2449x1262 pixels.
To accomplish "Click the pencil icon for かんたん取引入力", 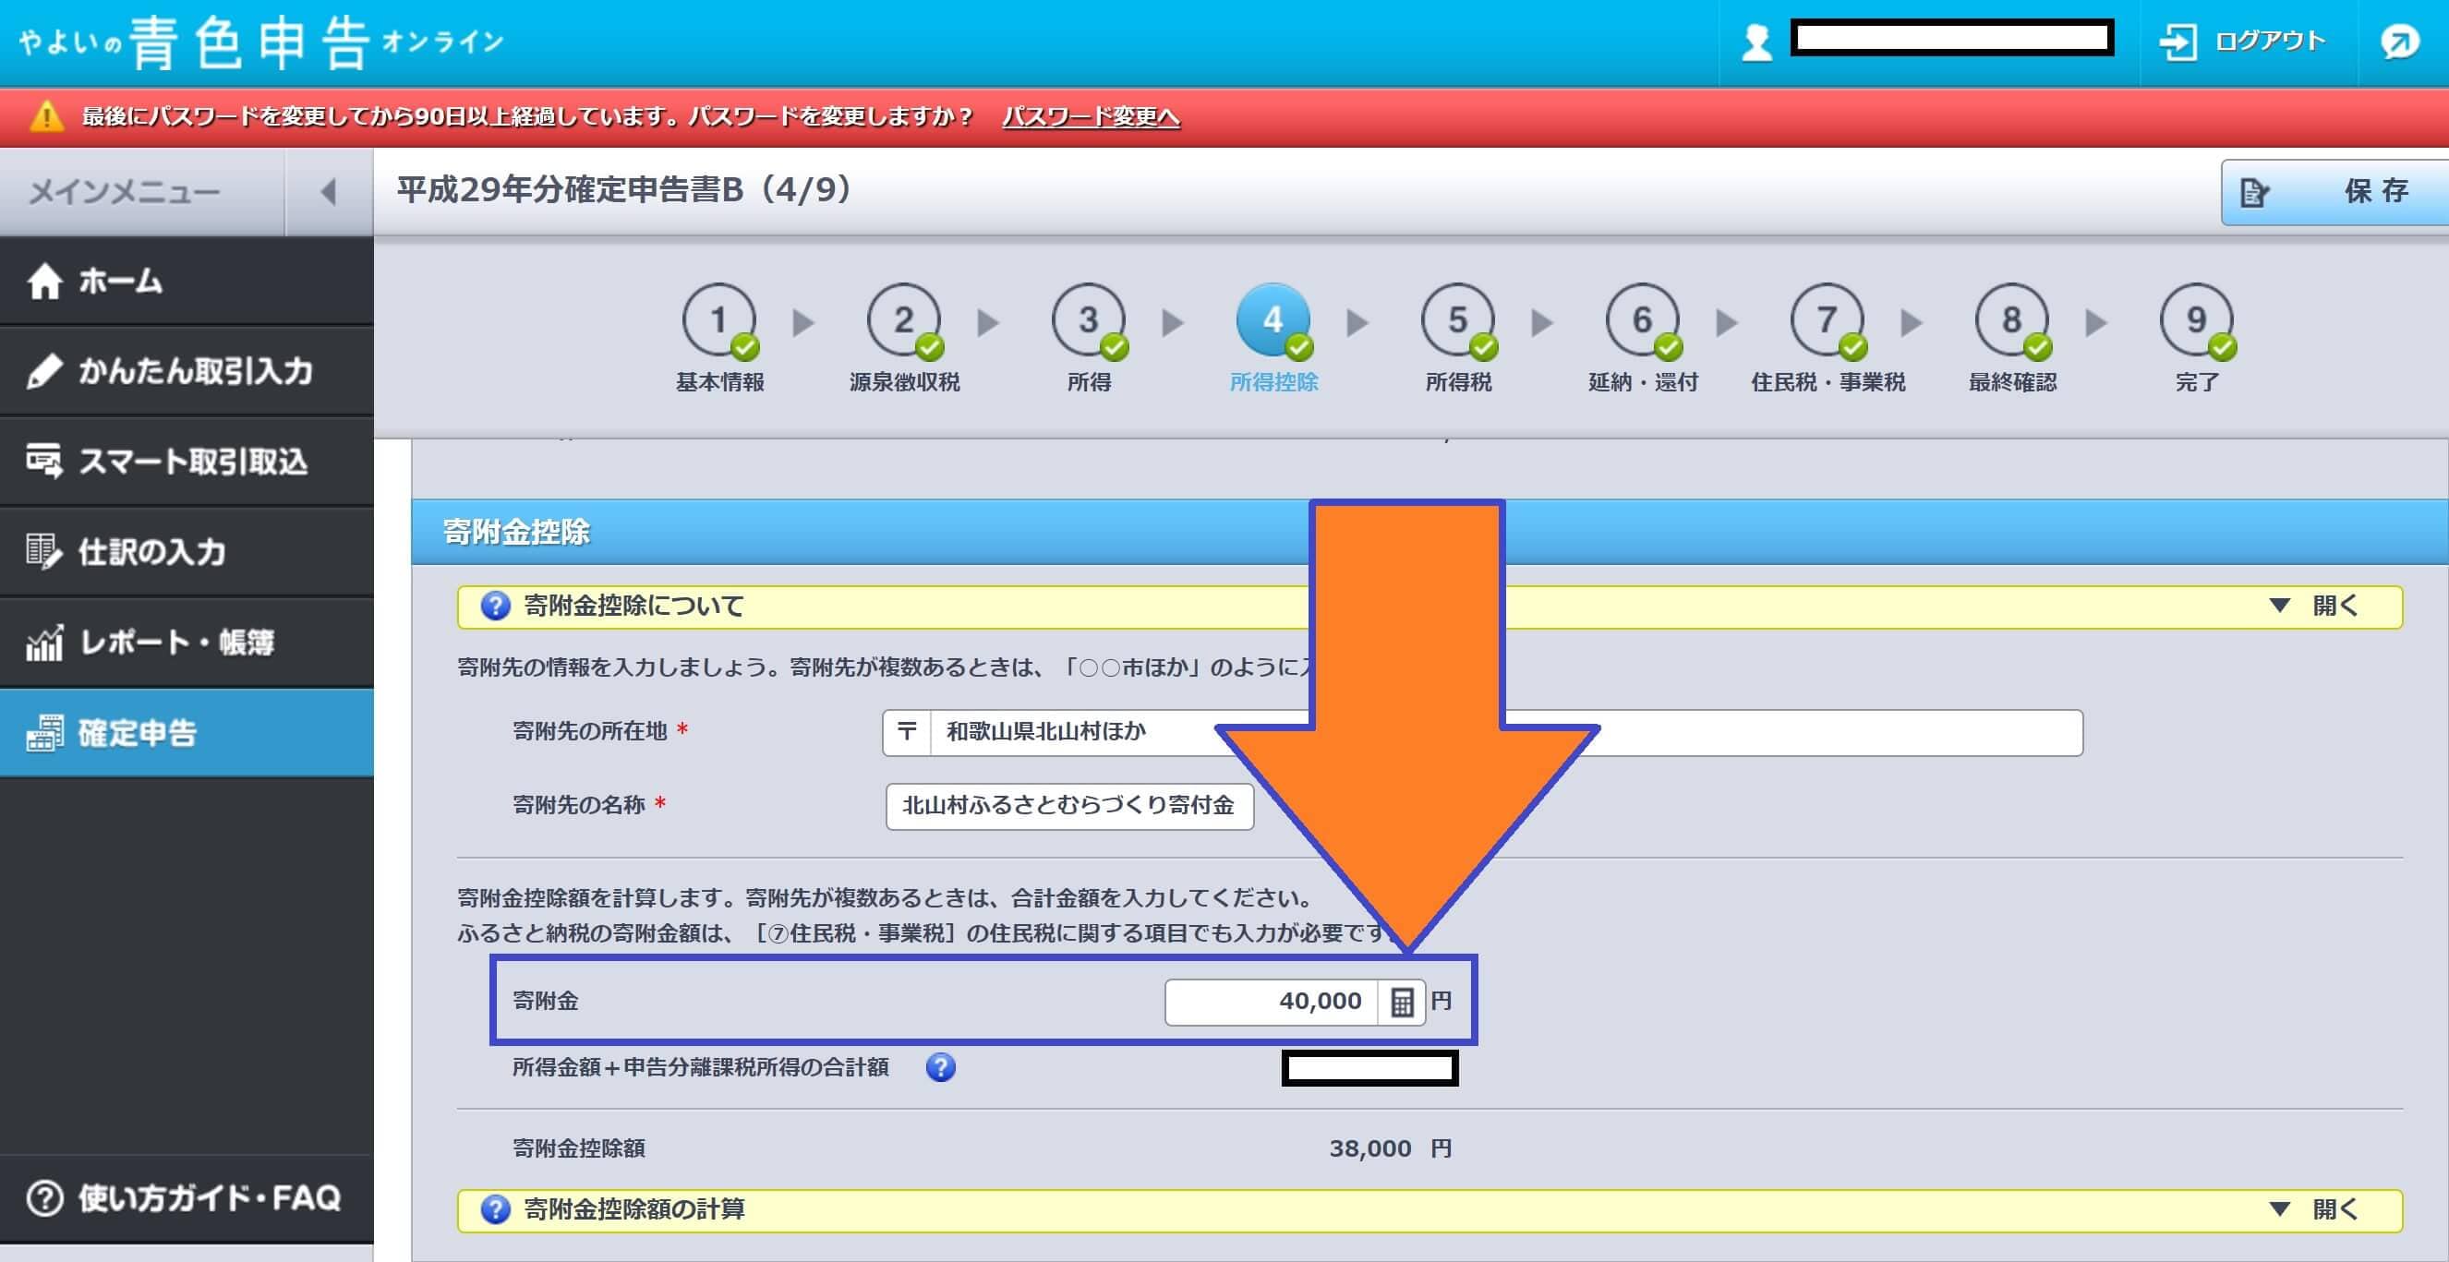I will coord(43,370).
